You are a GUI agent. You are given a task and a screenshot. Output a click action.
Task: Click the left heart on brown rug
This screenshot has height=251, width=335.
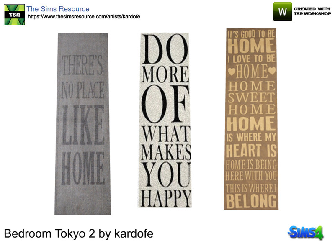[232, 71]
